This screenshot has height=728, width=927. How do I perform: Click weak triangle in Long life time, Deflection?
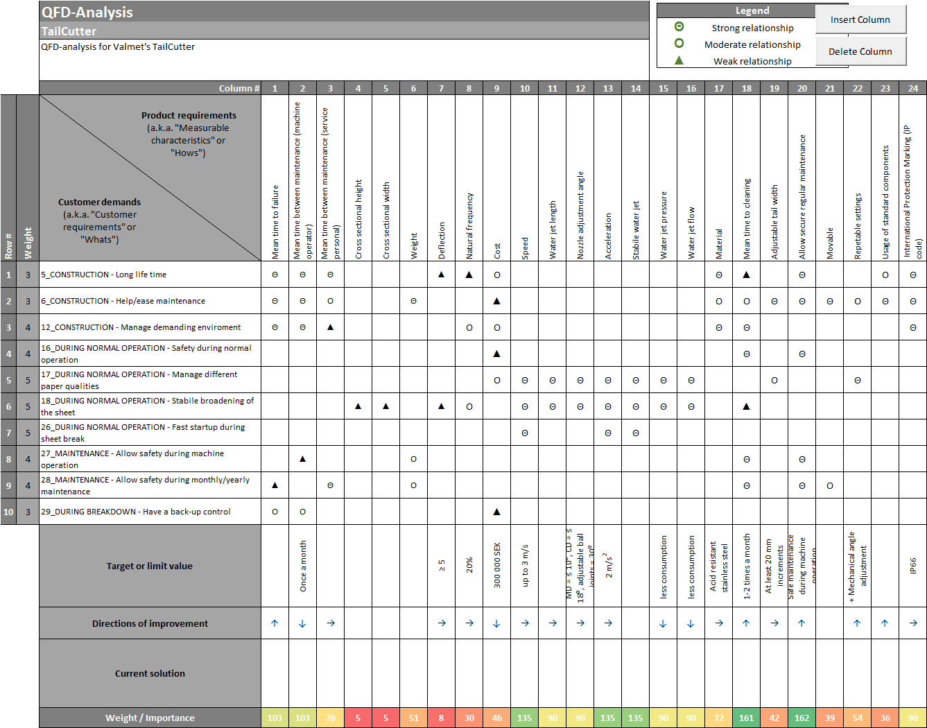tap(441, 275)
